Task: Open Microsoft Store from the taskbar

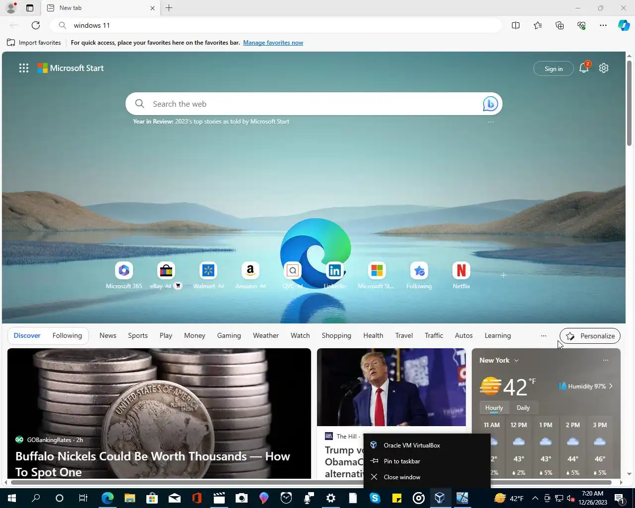Action: [x=152, y=498]
